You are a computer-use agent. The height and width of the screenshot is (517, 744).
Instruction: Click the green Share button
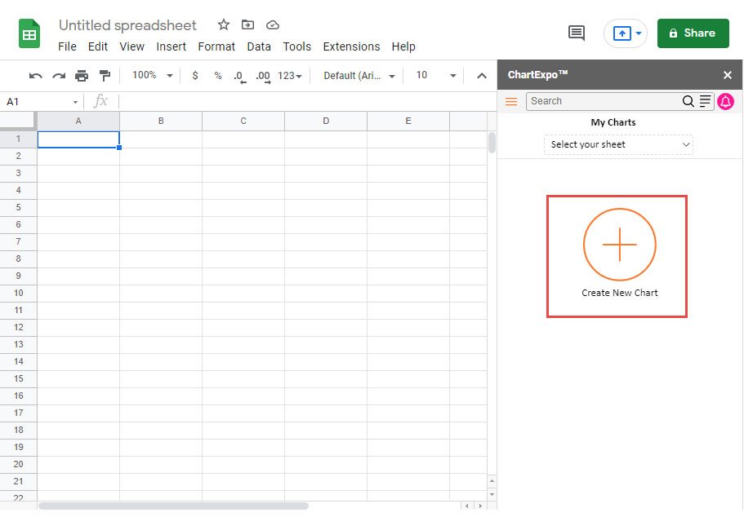[x=693, y=33]
